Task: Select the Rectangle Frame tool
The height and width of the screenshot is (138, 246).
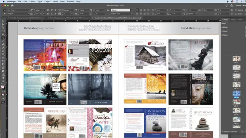Action: 3,51
